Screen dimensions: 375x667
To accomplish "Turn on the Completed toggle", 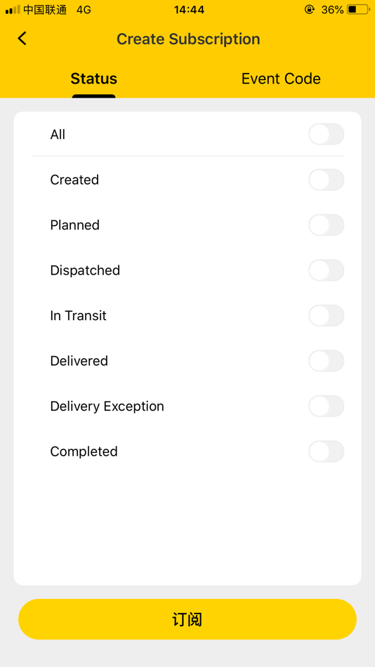I will tap(327, 451).
